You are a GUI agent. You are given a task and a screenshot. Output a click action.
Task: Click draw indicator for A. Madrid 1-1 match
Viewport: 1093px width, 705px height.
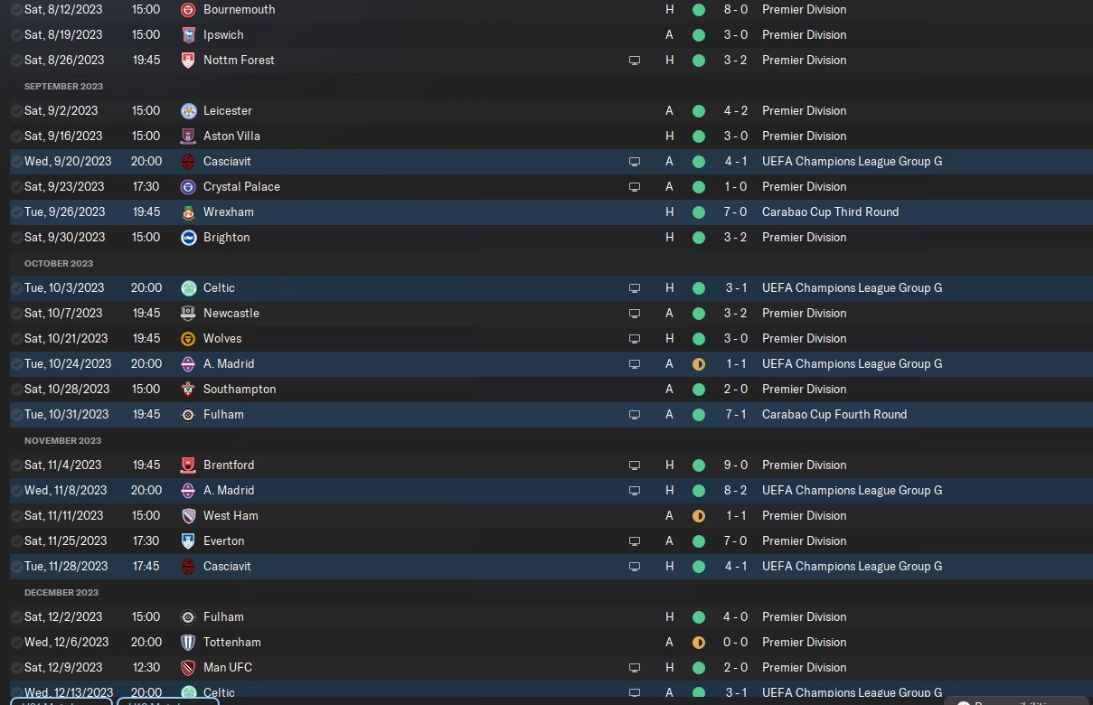coord(698,363)
